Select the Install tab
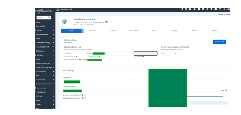Image resolution: width=241 pixels, height=115 pixels. (71, 31)
